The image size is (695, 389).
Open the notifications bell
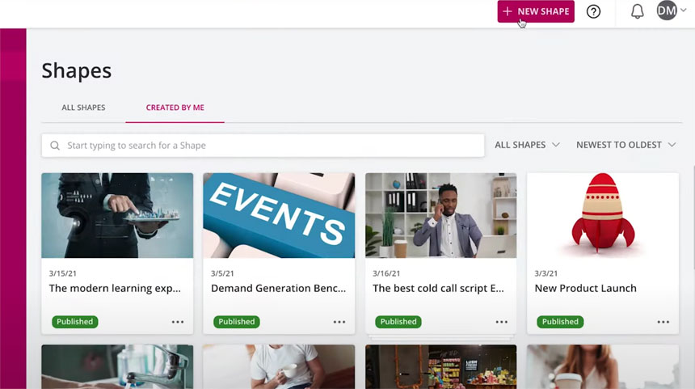pyautogui.click(x=637, y=11)
